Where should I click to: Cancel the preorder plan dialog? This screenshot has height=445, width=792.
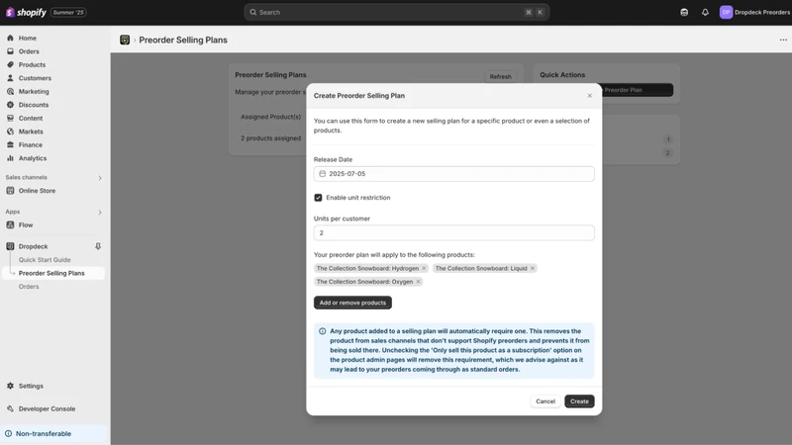coord(545,401)
